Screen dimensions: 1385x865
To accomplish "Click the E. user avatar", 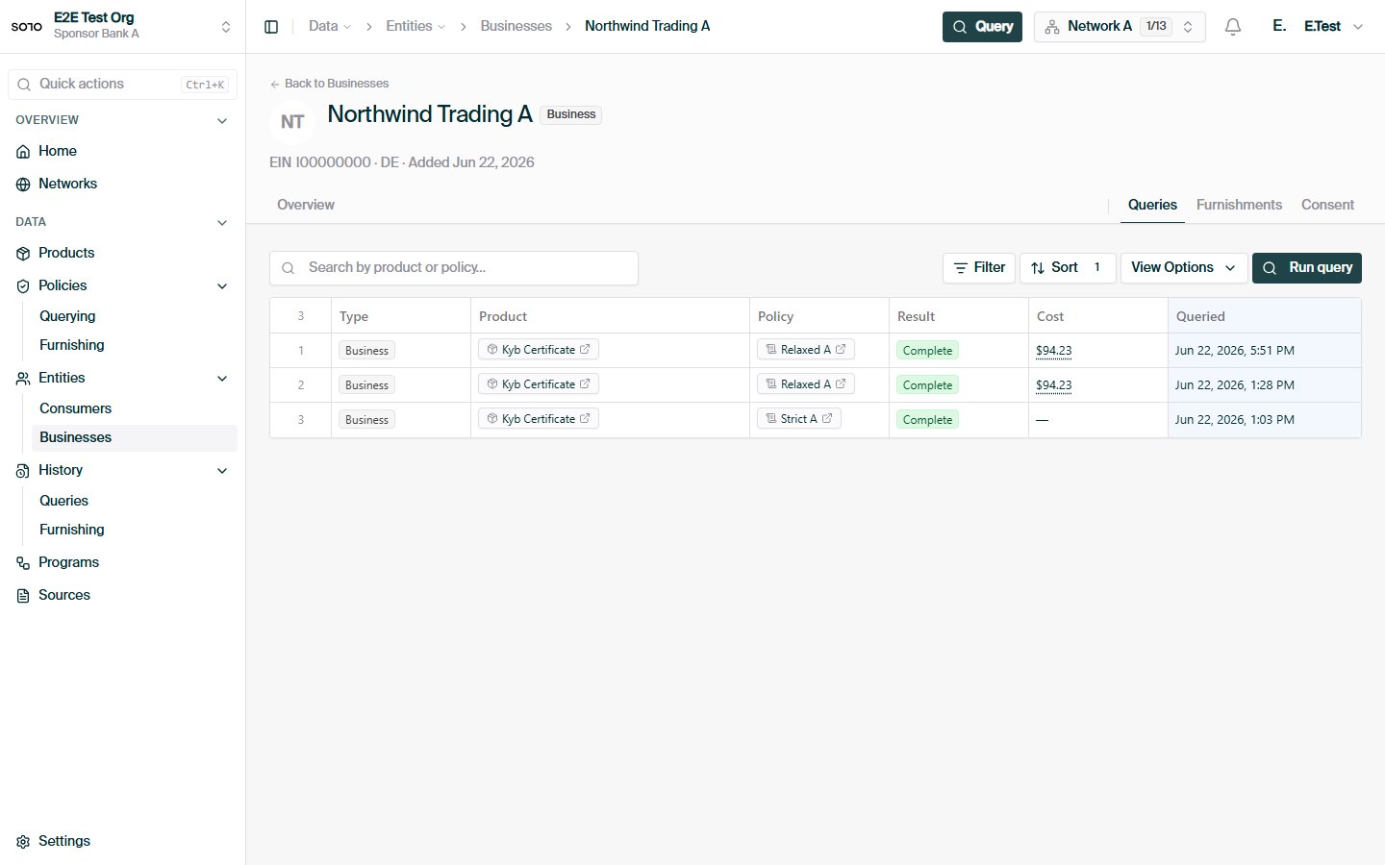I will [1279, 26].
